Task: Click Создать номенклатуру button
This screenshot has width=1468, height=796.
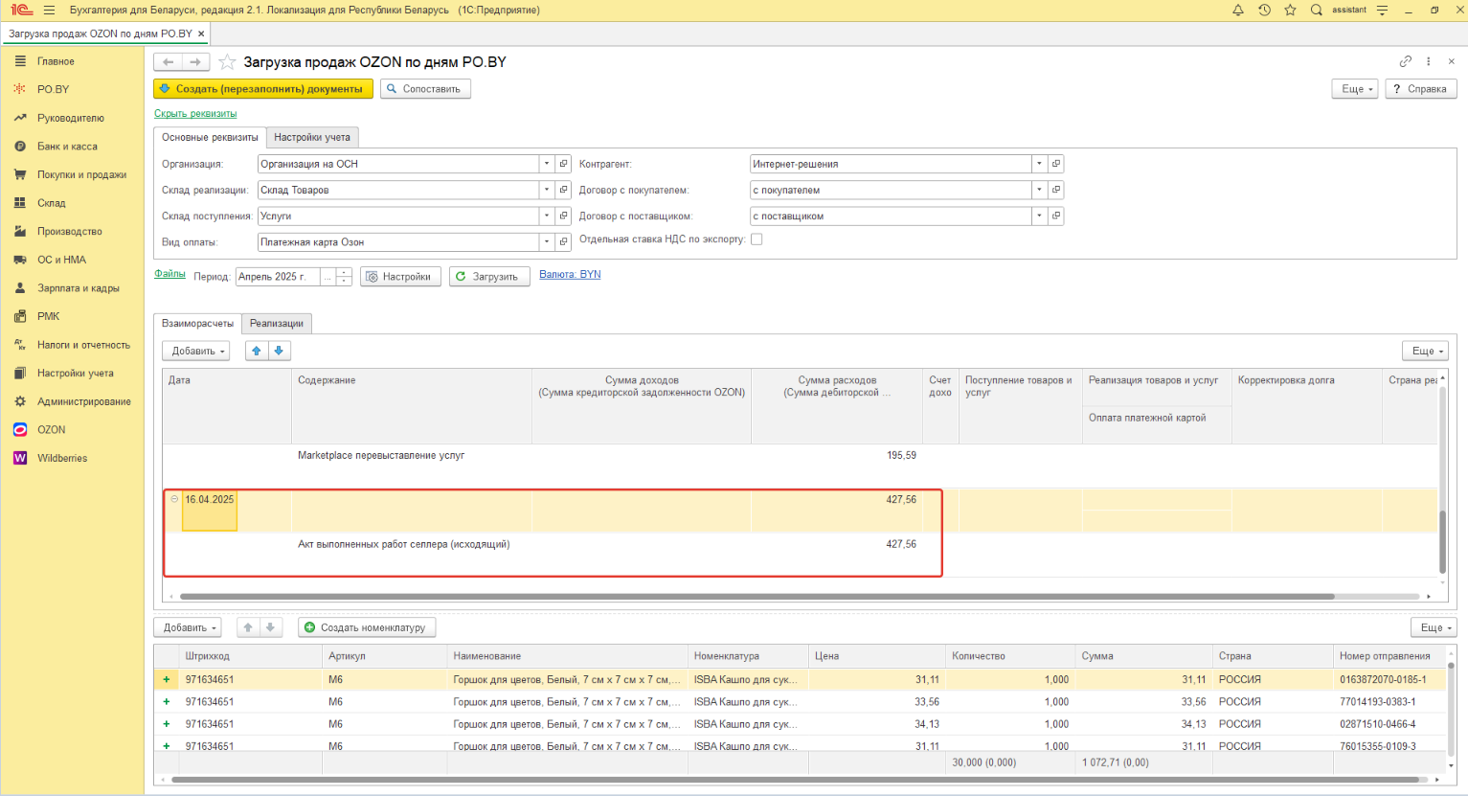Action: click(x=367, y=627)
